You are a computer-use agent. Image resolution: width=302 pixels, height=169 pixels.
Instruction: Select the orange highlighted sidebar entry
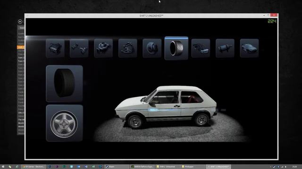tap(21, 47)
